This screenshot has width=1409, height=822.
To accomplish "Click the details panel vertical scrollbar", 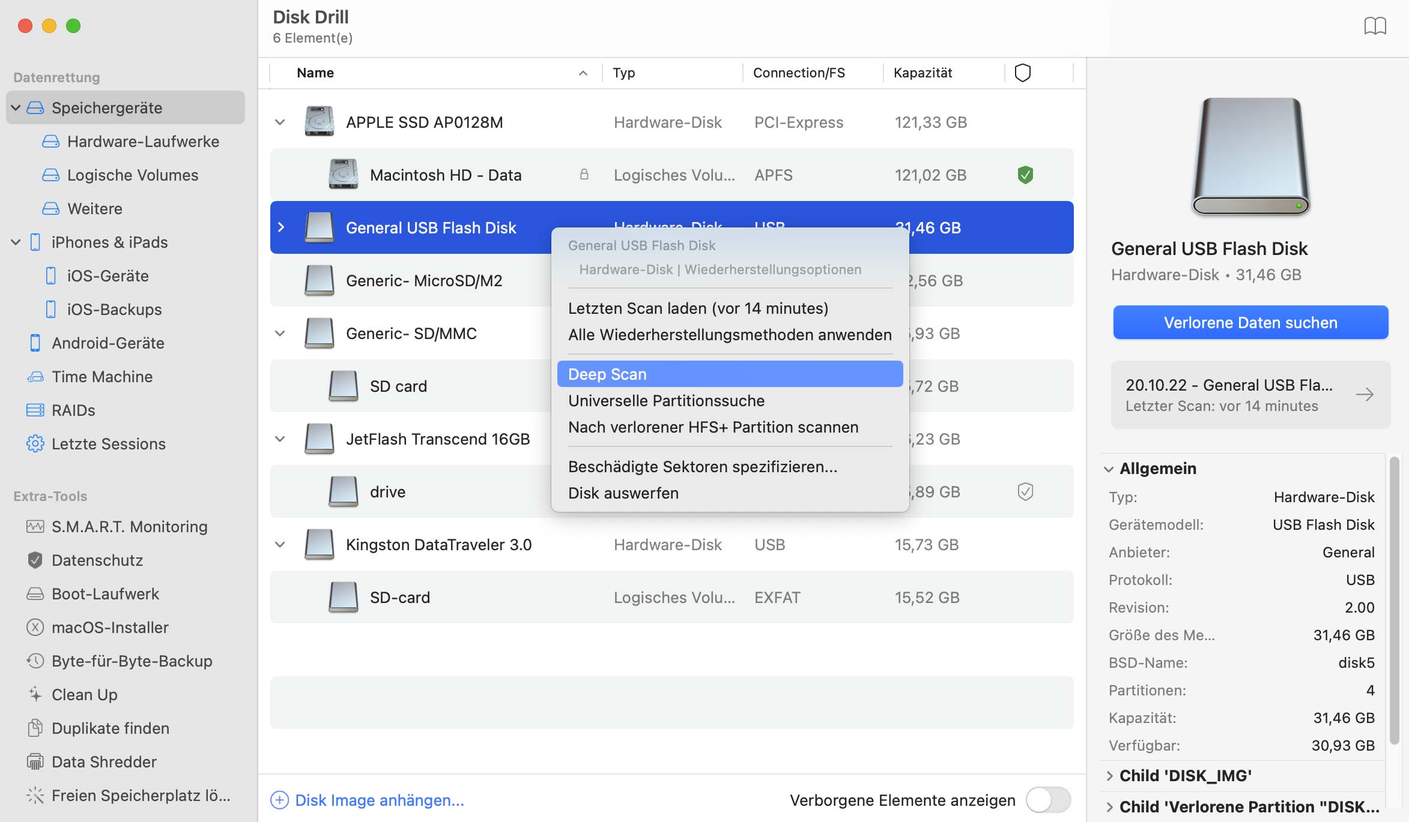I will click(1395, 600).
